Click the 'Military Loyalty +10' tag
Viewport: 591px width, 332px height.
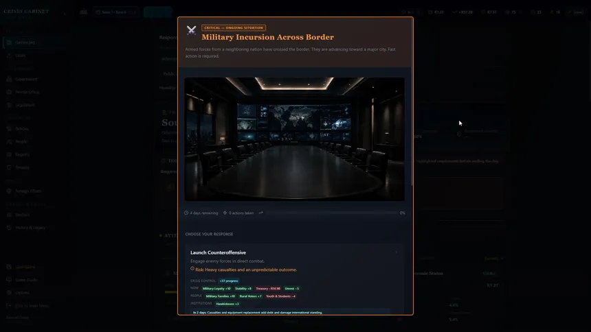[216, 289]
